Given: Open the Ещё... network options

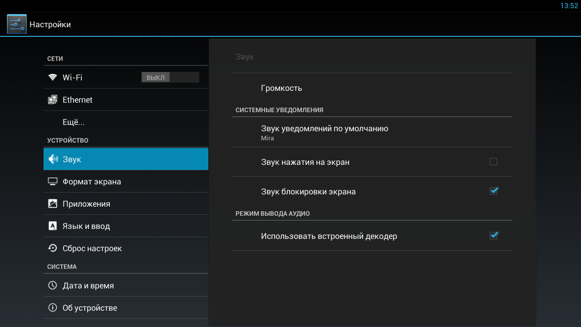Looking at the screenshot, I should (126, 122).
